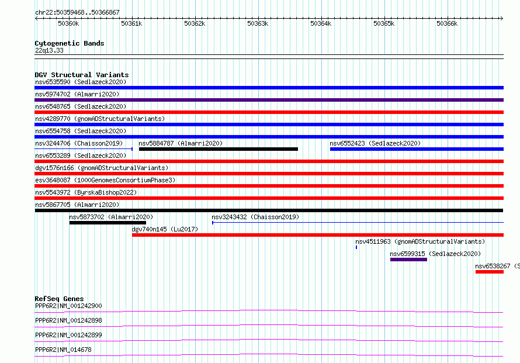Click the blue bar under nsv6552423
Screen dimensions: 520x363
[x=417, y=149]
